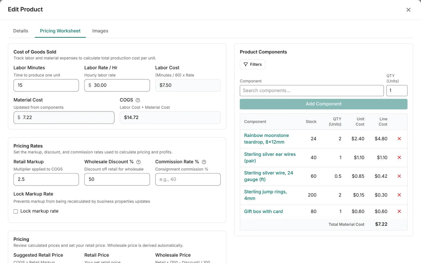
Task: Open Sterling jump rings, 4mm link
Action: click(265, 195)
